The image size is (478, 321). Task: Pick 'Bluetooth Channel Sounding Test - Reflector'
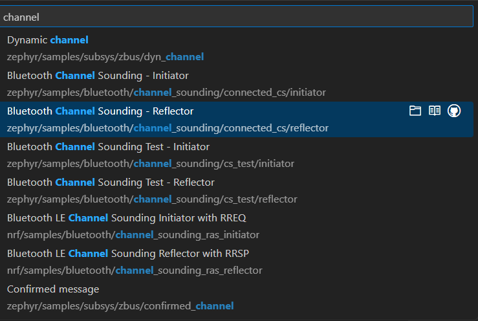click(111, 183)
